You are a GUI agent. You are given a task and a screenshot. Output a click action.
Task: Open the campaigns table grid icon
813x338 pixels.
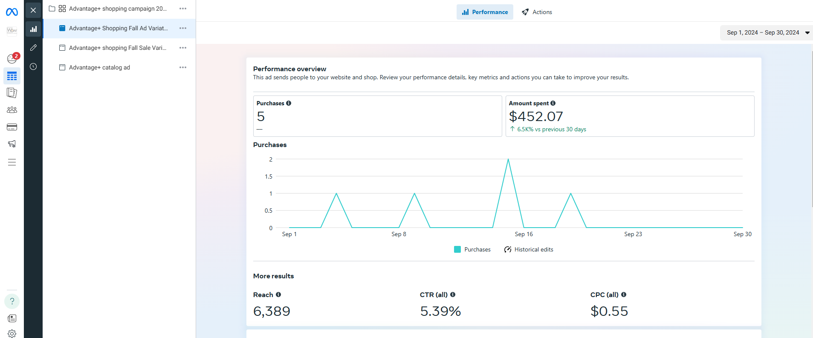(x=12, y=76)
